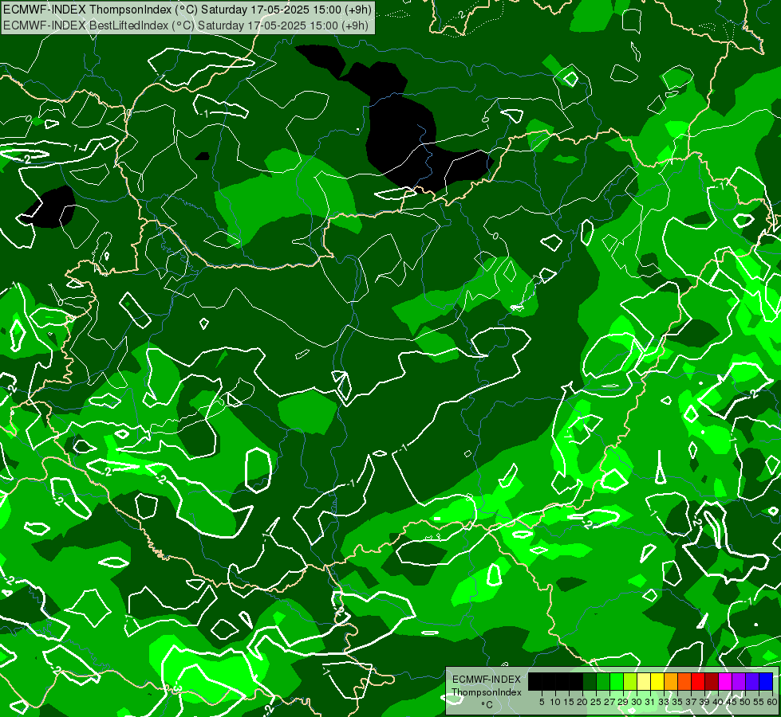Screen dimensions: 781x717
Task: Select the orange 33-35 legend swatch
Action: [x=671, y=681]
